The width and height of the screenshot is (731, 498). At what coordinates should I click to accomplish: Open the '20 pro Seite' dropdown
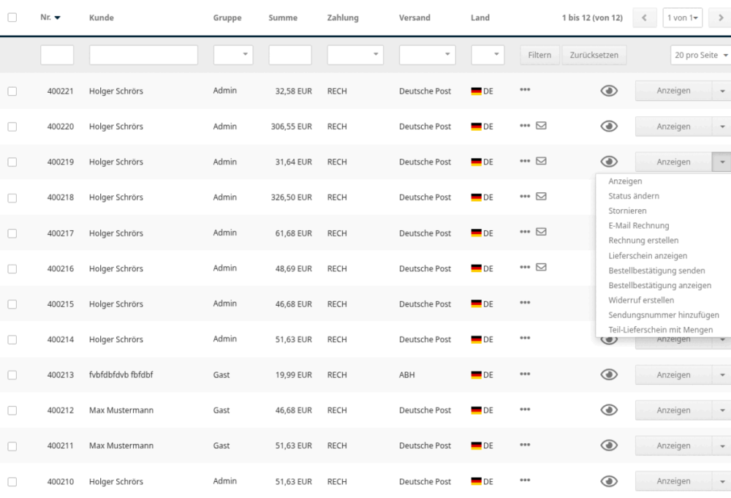tap(700, 55)
